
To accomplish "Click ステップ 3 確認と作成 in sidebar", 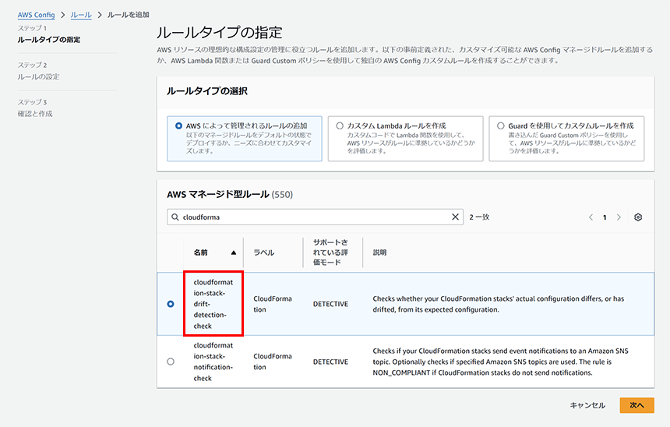I will pyautogui.click(x=35, y=108).
